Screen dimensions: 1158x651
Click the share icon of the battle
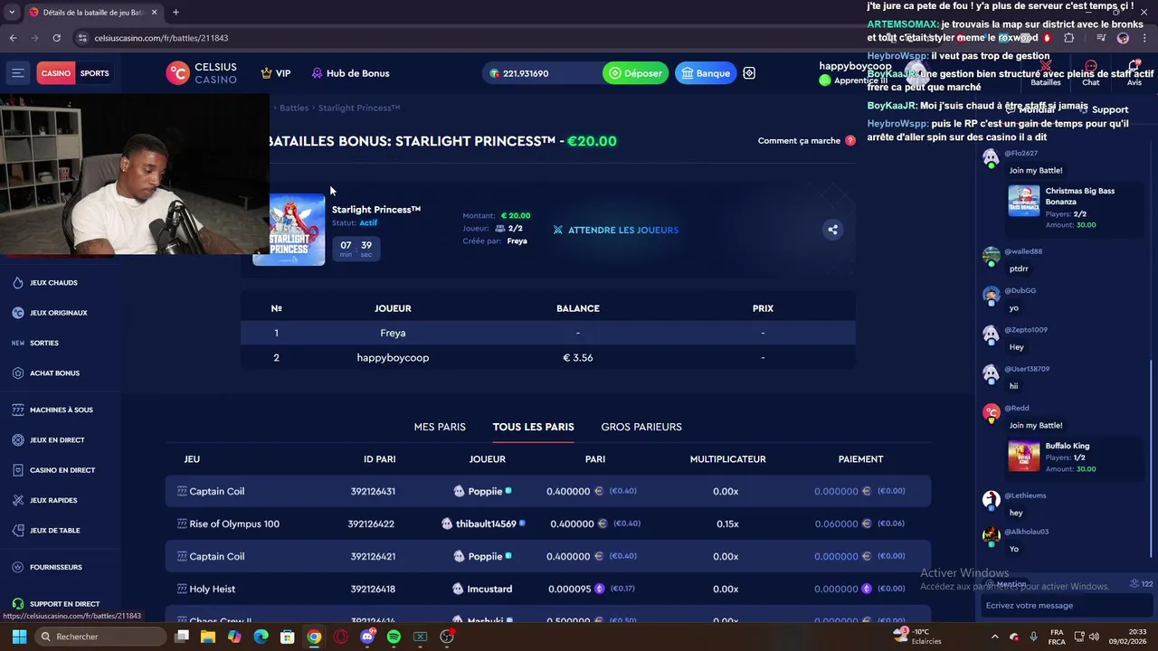(832, 230)
